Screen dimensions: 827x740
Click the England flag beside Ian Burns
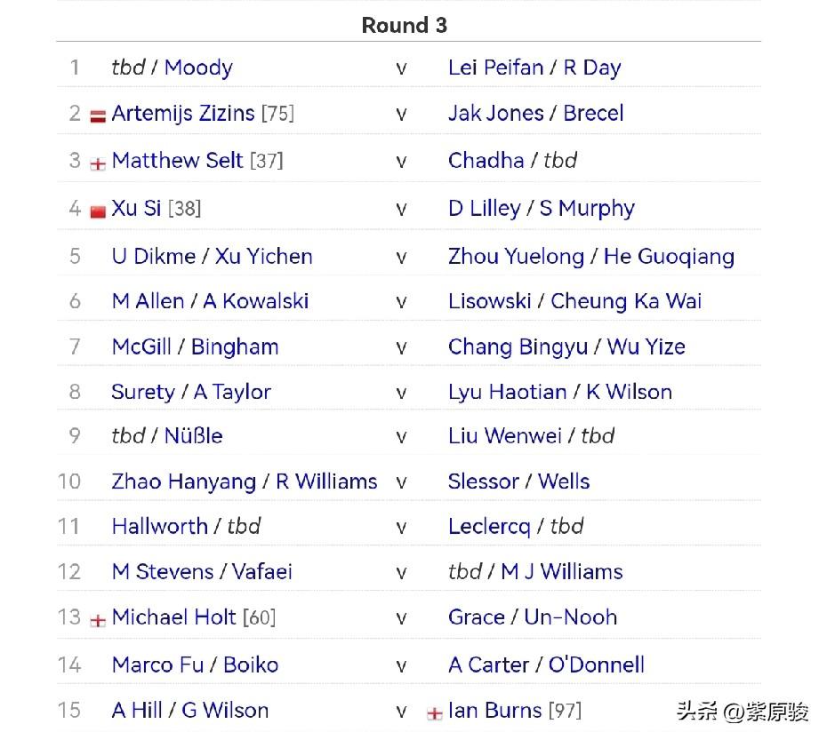tap(434, 713)
